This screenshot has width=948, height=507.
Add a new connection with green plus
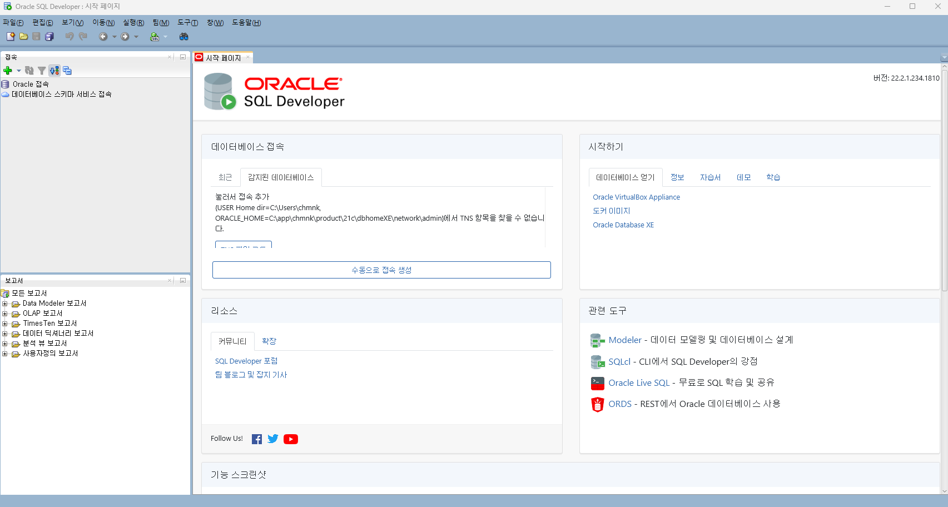[8, 71]
